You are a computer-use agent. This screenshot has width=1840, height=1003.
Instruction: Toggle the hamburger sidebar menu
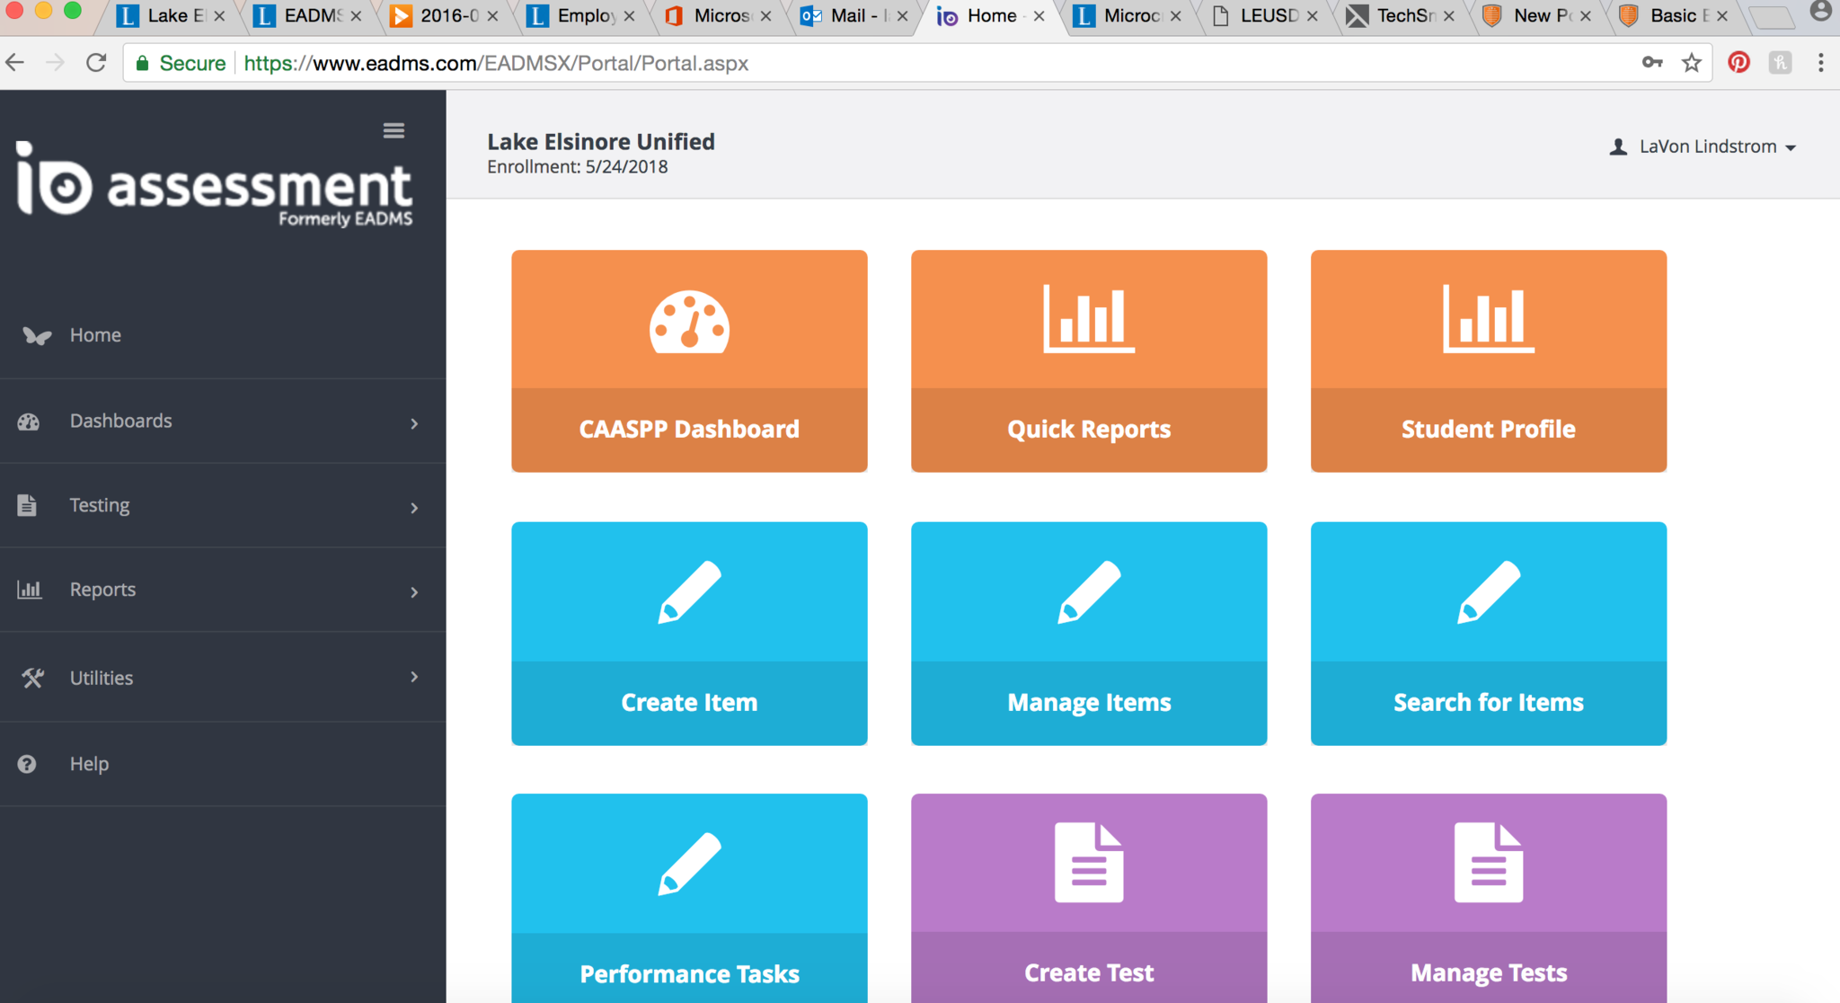pyautogui.click(x=394, y=131)
